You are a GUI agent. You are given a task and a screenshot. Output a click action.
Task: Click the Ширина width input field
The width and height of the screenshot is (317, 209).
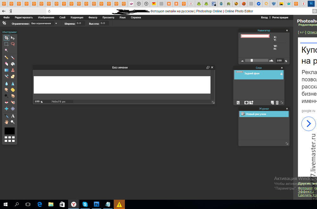tap(81, 23)
